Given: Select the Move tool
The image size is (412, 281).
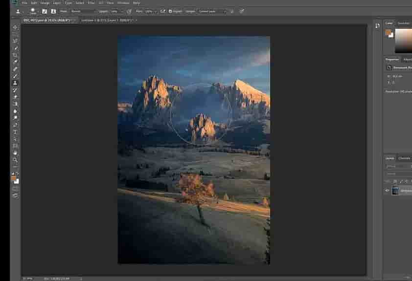Looking at the screenshot, I should click(x=15, y=27).
